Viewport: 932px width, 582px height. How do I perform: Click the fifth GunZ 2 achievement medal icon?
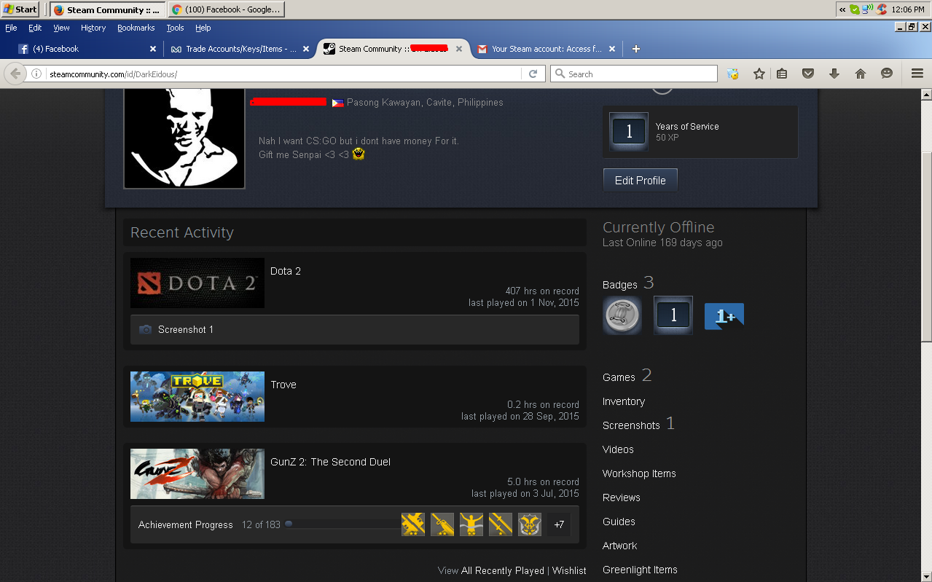pyautogui.click(x=530, y=524)
